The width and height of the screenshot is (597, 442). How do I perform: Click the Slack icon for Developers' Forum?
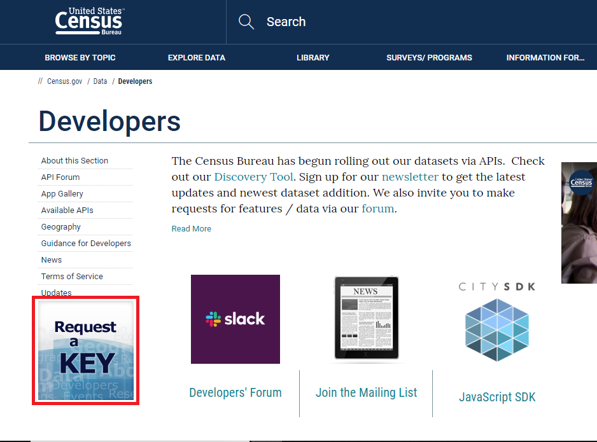[x=235, y=319]
